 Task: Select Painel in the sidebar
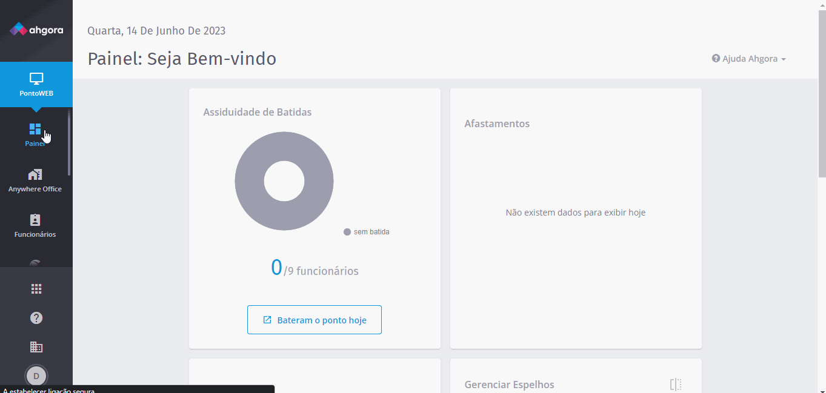[x=36, y=133]
